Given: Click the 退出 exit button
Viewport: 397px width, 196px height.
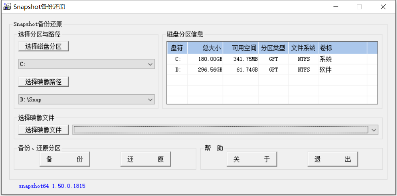Looking at the screenshot, I should coord(332,160).
